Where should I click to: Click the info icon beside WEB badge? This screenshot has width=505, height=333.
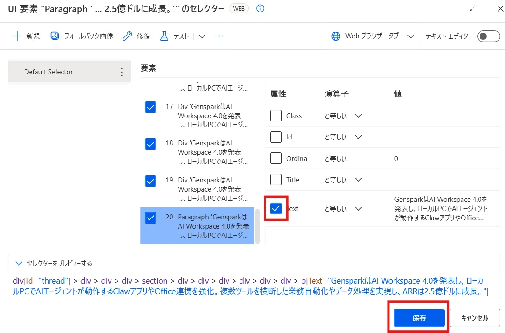[260, 9]
